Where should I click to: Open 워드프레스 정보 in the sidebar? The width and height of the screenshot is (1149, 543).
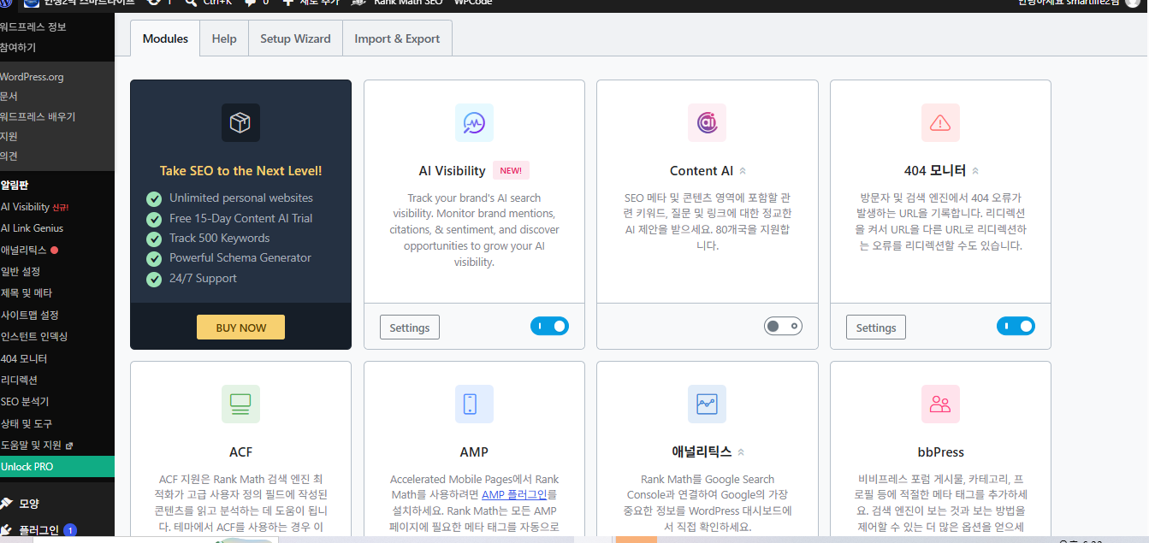[33, 27]
